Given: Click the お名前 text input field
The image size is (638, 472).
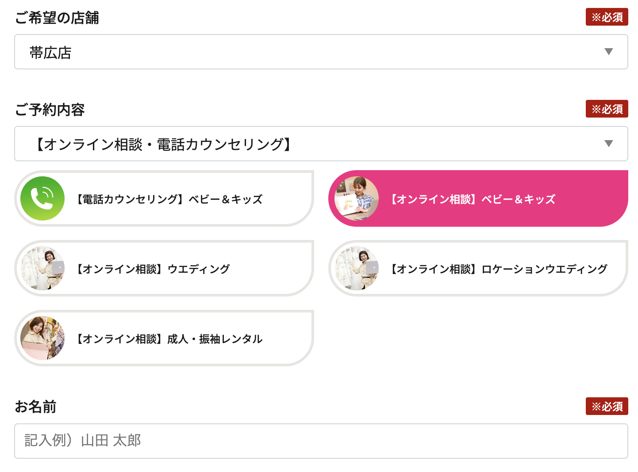Looking at the screenshot, I should pyautogui.click(x=321, y=441).
